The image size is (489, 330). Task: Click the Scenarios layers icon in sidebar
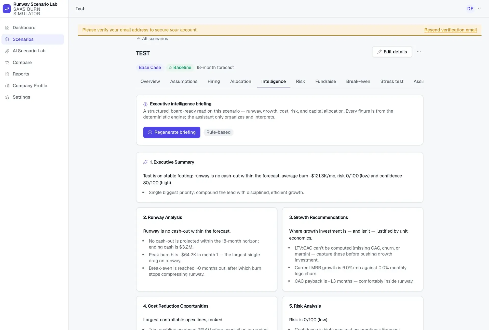coord(7,39)
